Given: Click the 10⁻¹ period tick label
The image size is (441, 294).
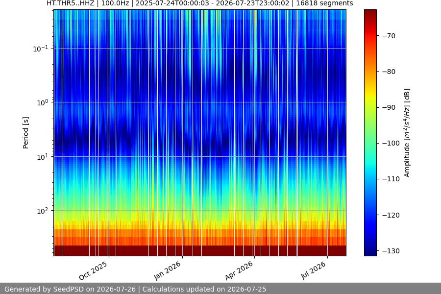Looking at the screenshot, I should [x=41, y=49].
